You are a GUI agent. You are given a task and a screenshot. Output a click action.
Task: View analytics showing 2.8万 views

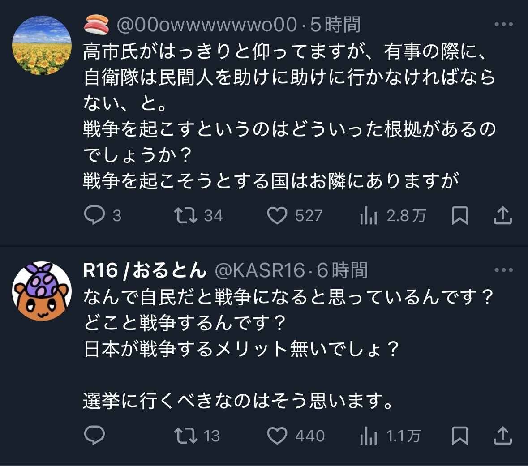368,216
